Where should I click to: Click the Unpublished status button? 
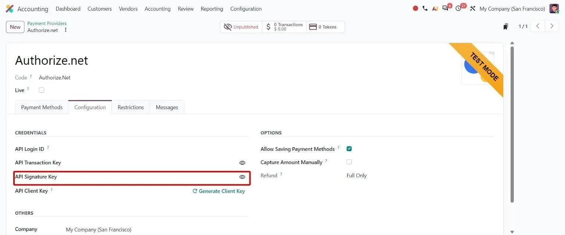tap(241, 27)
